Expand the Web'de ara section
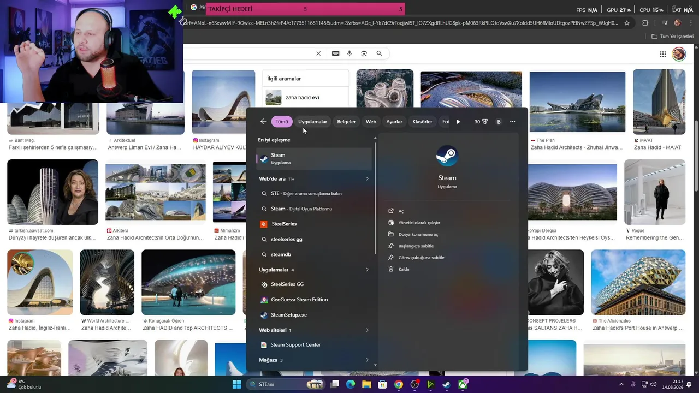Viewport: 699px width, 393px height. [x=367, y=178]
